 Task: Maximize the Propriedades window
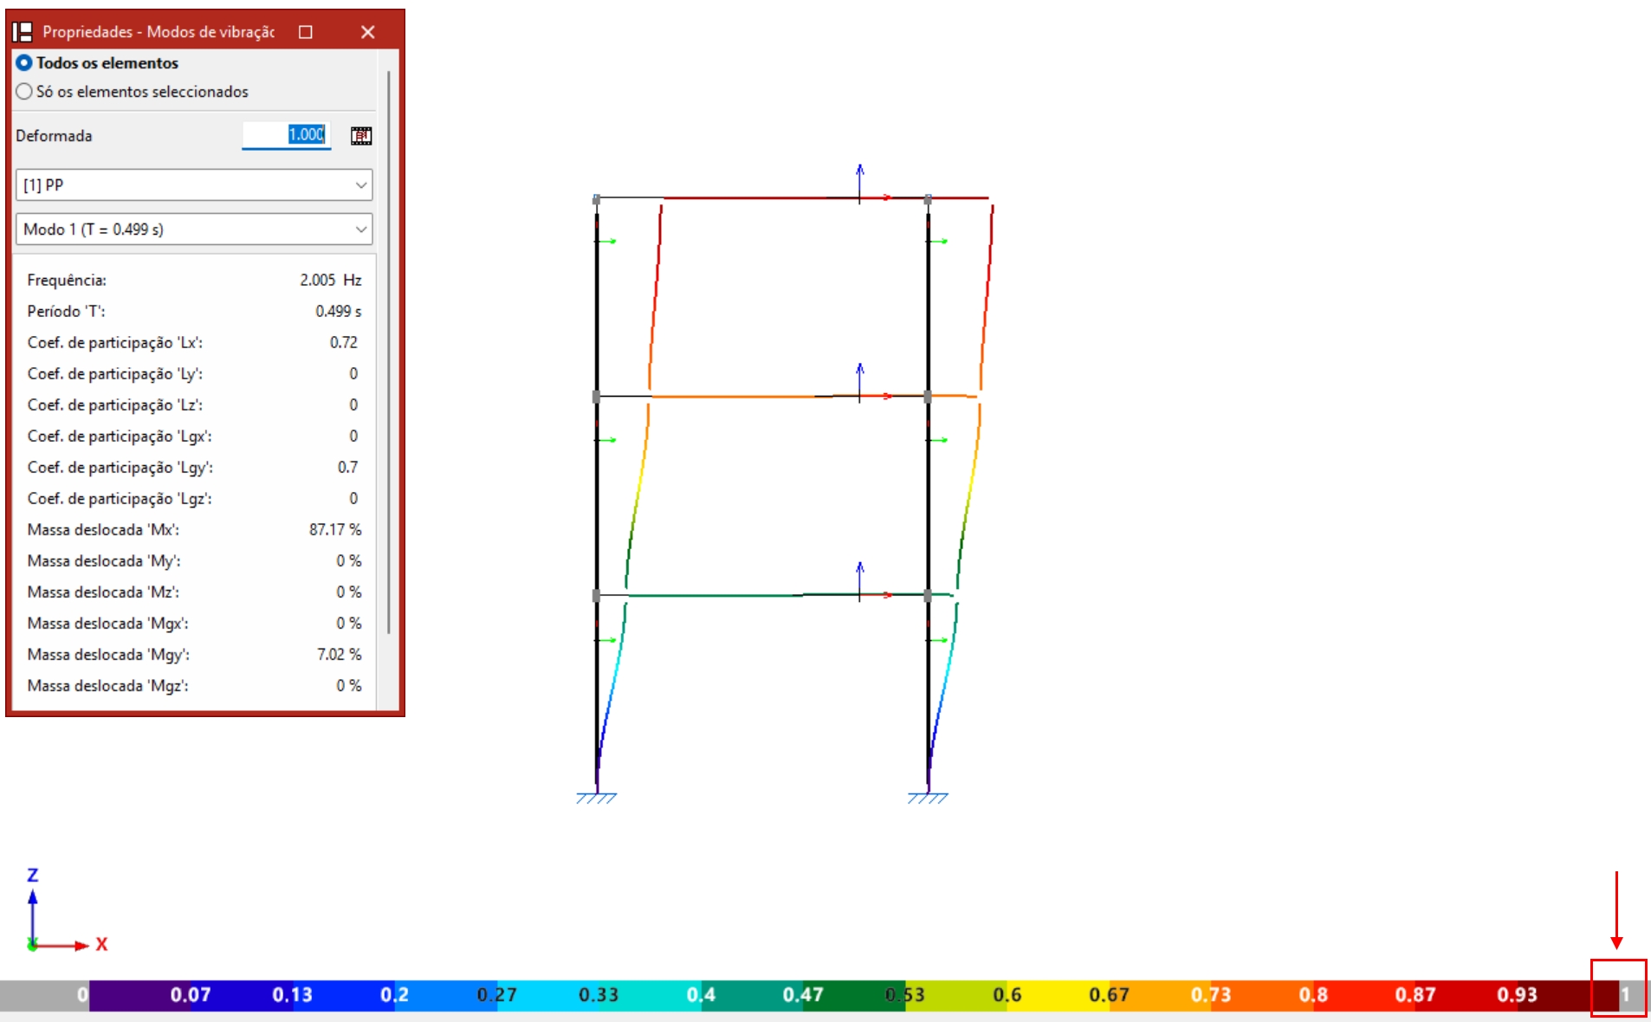(306, 32)
